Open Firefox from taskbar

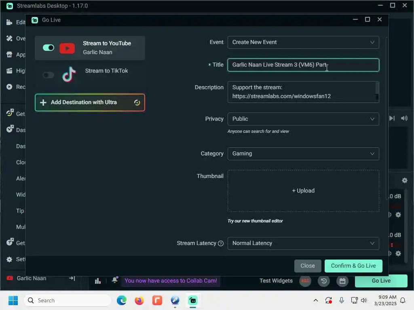(x=139, y=300)
